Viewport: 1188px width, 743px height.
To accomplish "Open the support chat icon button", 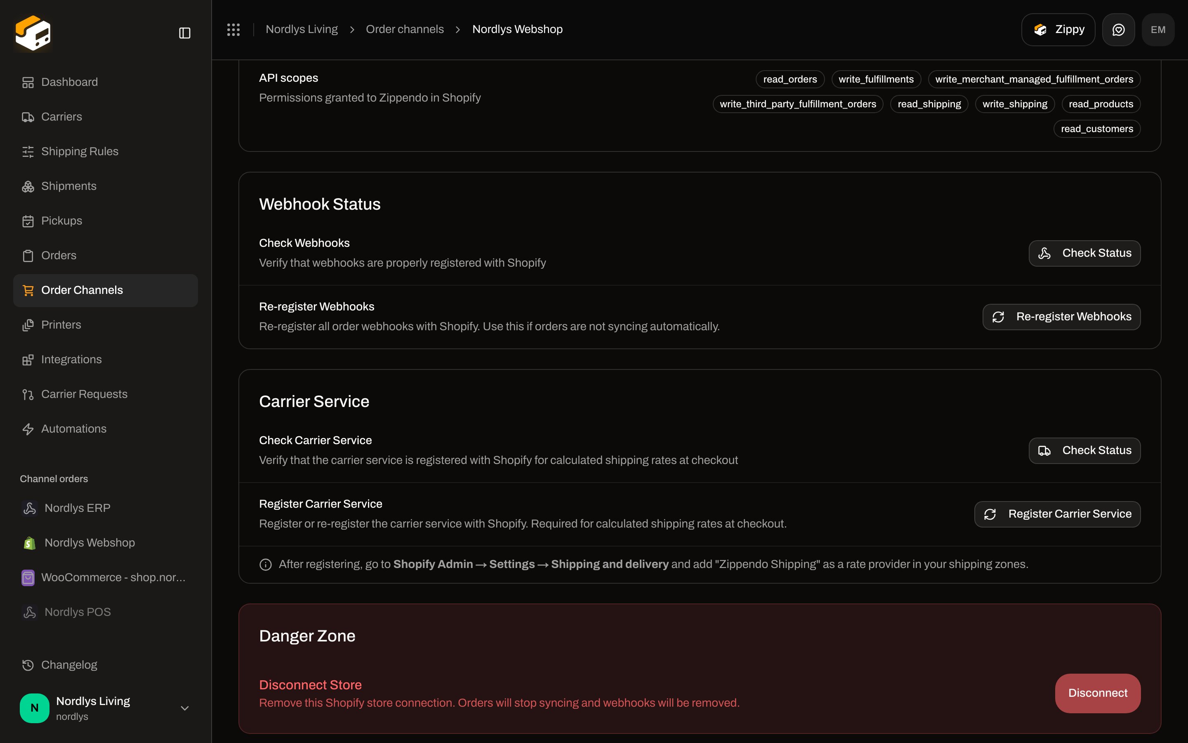I will 1118,29.
